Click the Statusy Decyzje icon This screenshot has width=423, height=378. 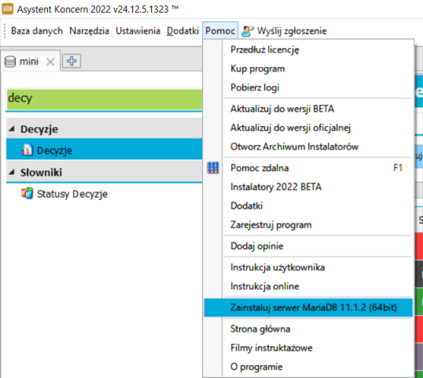click(27, 194)
